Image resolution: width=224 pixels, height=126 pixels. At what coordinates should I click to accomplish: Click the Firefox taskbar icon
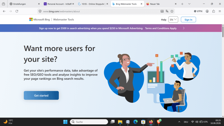(x=151, y=122)
